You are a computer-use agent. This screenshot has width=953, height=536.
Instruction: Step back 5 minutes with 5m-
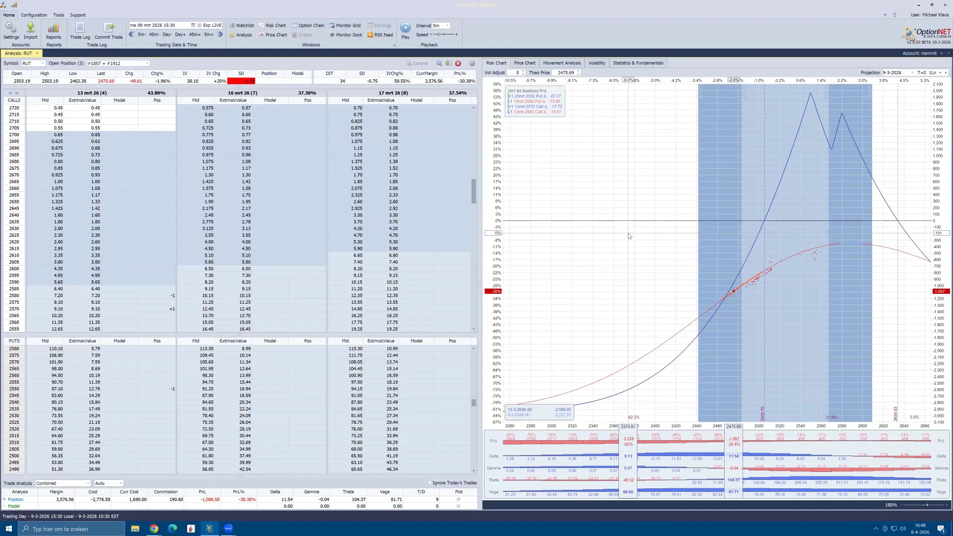point(142,35)
